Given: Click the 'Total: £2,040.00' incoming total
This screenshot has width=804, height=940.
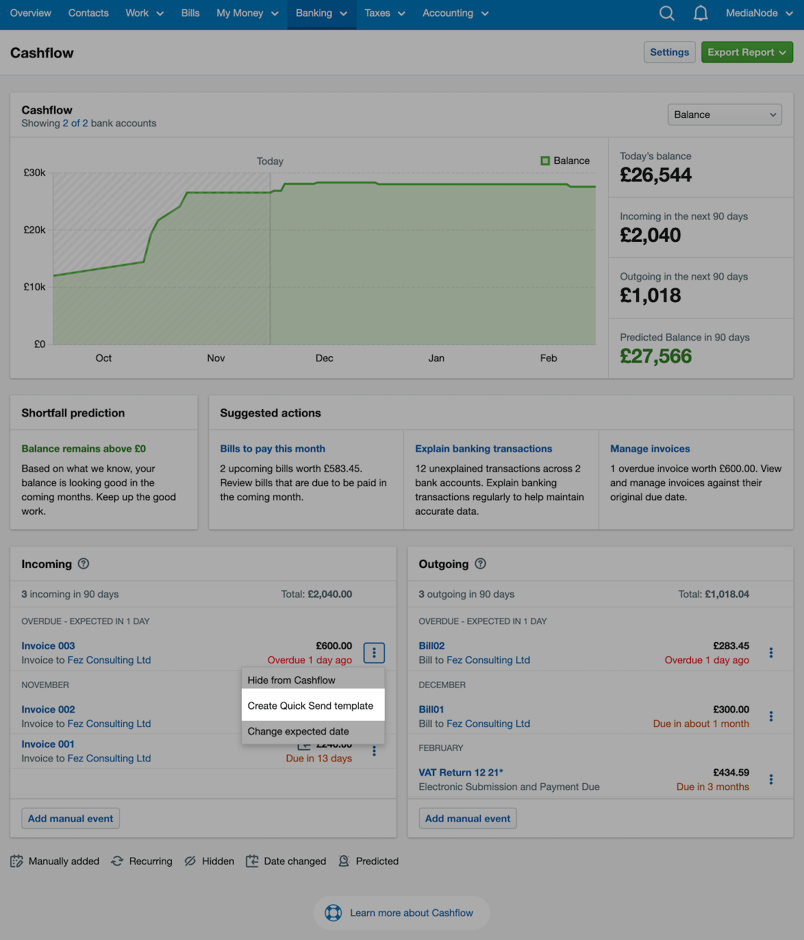Looking at the screenshot, I should (x=316, y=595).
